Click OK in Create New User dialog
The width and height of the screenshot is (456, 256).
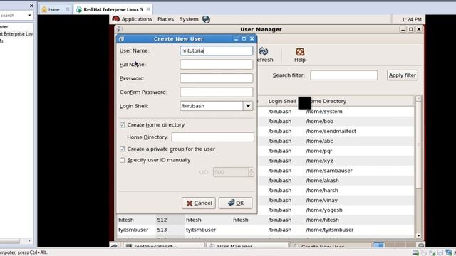[x=236, y=203]
